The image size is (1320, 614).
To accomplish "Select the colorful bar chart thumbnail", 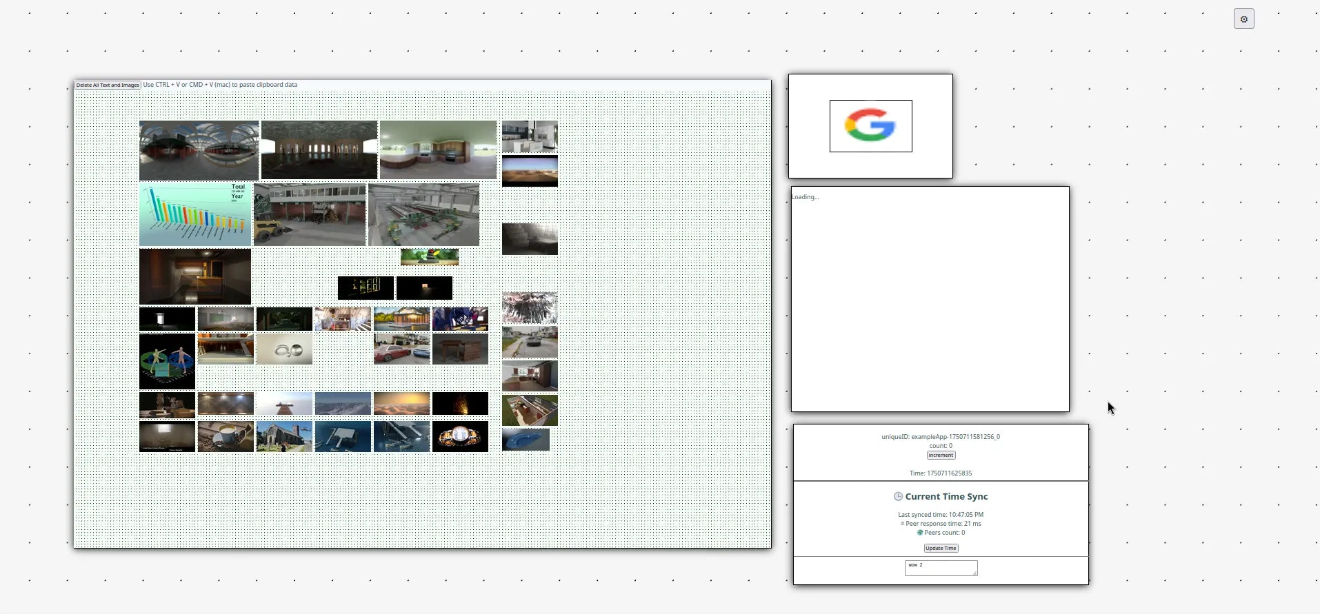I will click(195, 214).
